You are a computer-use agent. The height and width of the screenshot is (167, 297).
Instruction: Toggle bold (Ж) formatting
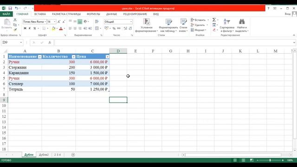coord(25,28)
